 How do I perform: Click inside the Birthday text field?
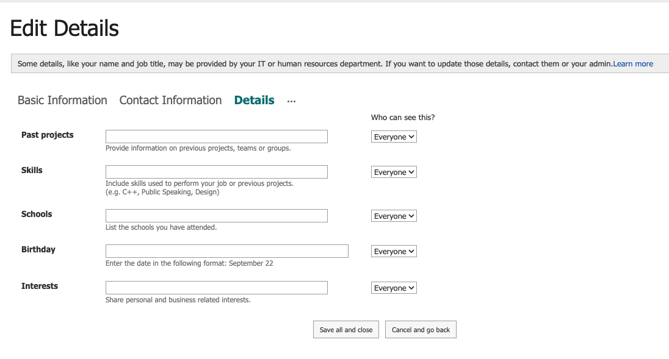226,251
